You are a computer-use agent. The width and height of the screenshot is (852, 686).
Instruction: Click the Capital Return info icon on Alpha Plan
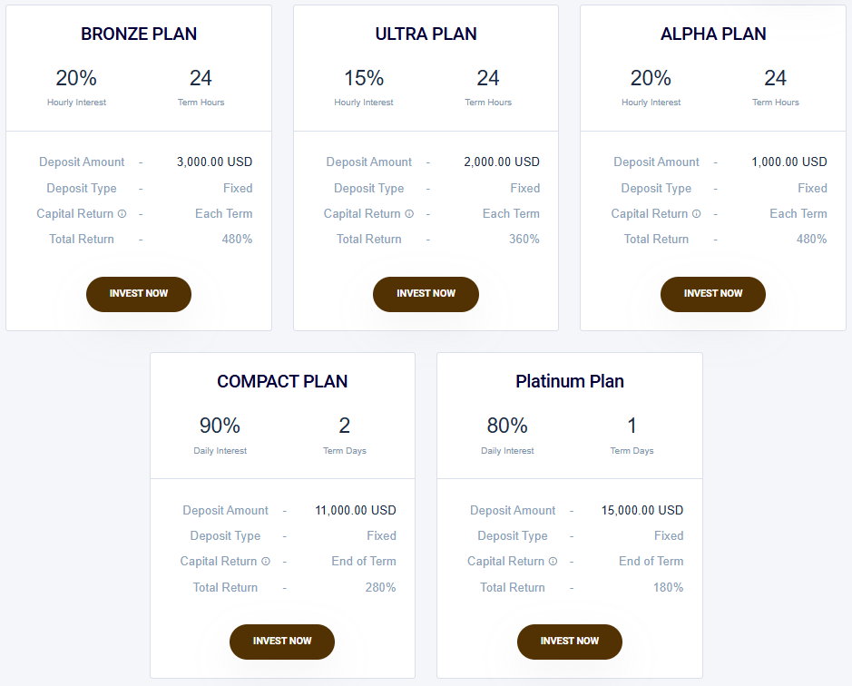(694, 213)
